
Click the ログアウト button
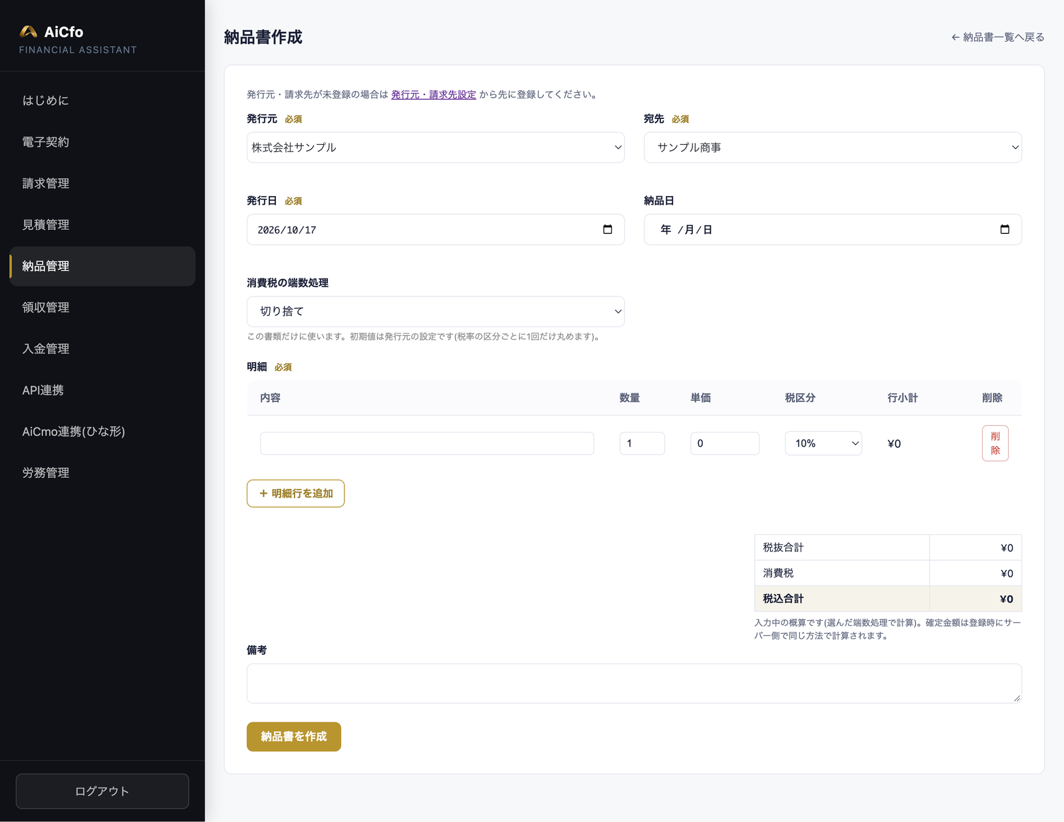[102, 791]
